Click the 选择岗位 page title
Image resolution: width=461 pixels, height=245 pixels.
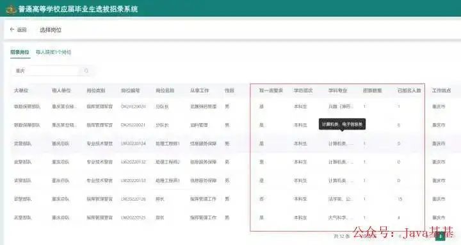pyautogui.click(x=51, y=30)
